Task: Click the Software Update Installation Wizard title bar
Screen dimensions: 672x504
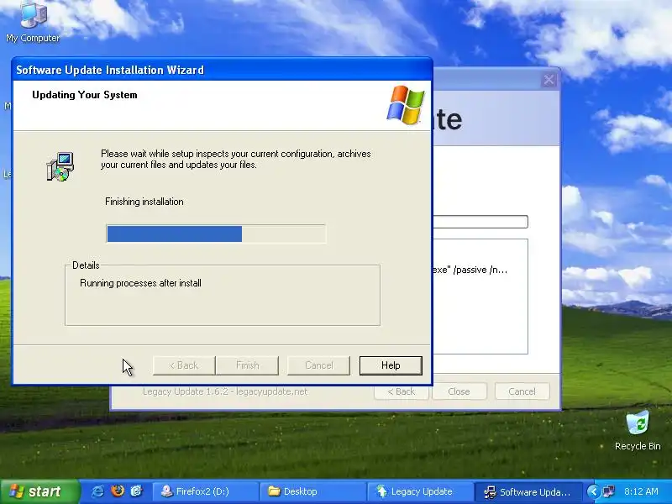Action: tap(222, 70)
